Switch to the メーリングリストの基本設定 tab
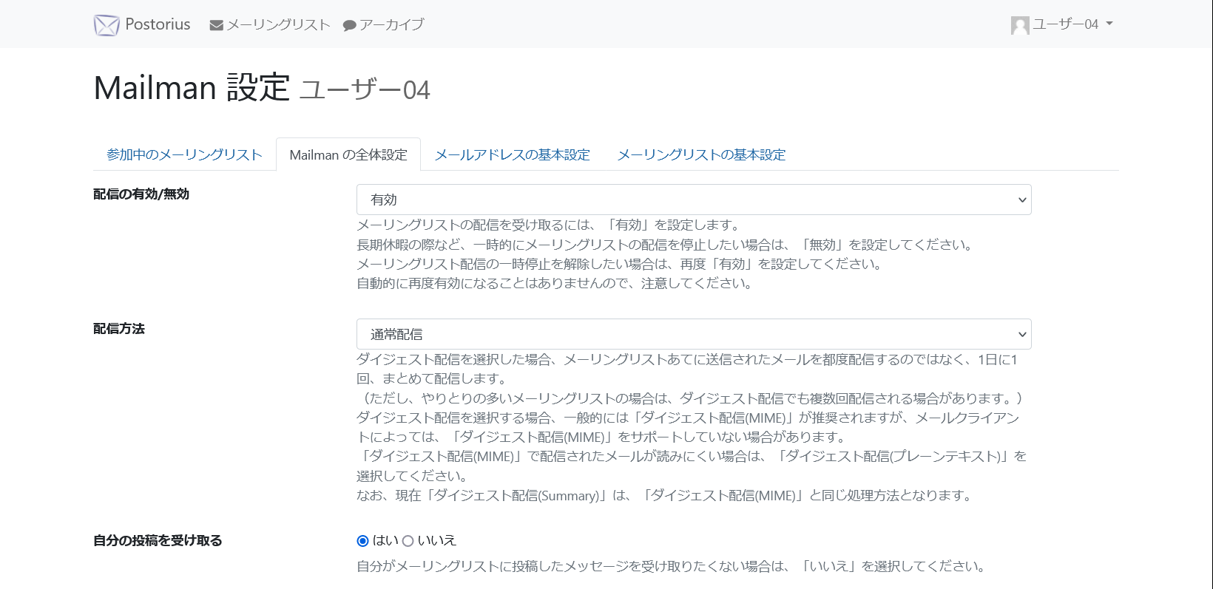This screenshot has width=1213, height=589. (701, 154)
